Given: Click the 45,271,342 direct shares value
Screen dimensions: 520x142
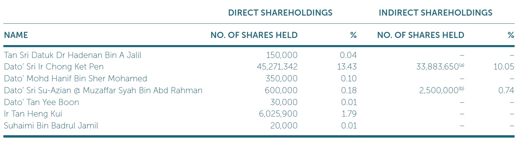Looking at the screenshot, I should [x=277, y=67].
